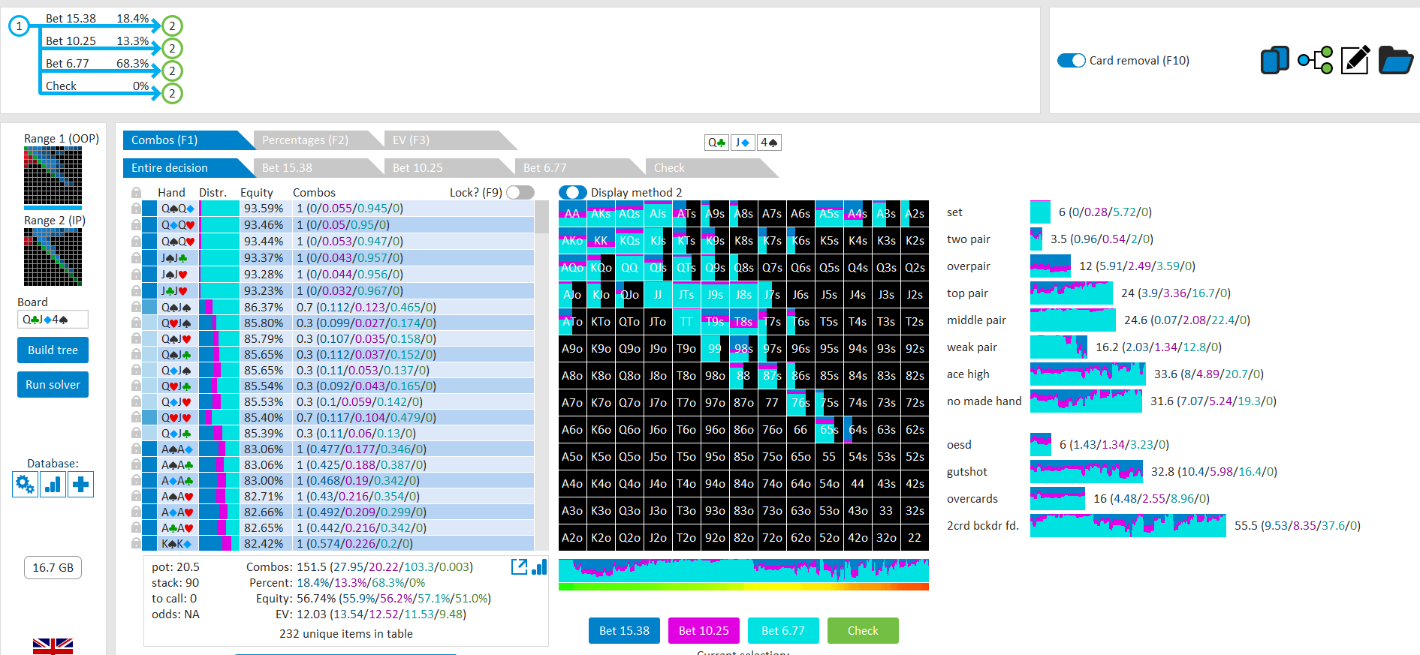
Task: Select the QQ cell in matrix
Action: coord(629,268)
